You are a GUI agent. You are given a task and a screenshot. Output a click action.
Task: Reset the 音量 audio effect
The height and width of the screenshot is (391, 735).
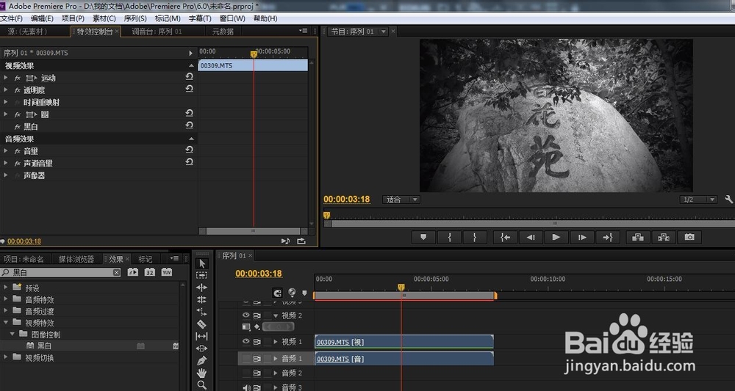click(x=190, y=150)
